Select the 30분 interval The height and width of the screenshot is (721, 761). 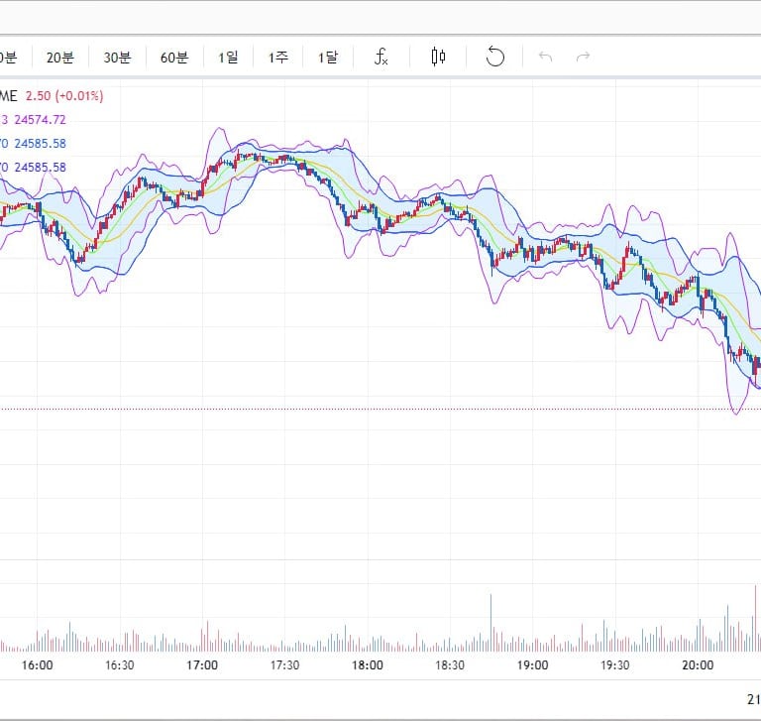(x=117, y=58)
